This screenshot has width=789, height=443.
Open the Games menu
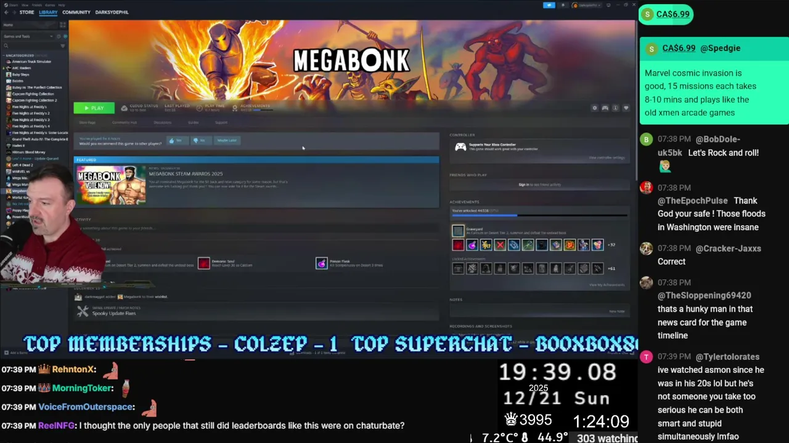[x=50, y=5]
